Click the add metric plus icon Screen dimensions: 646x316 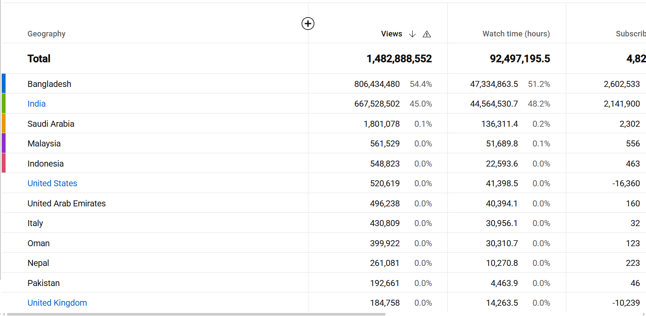coord(308,24)
